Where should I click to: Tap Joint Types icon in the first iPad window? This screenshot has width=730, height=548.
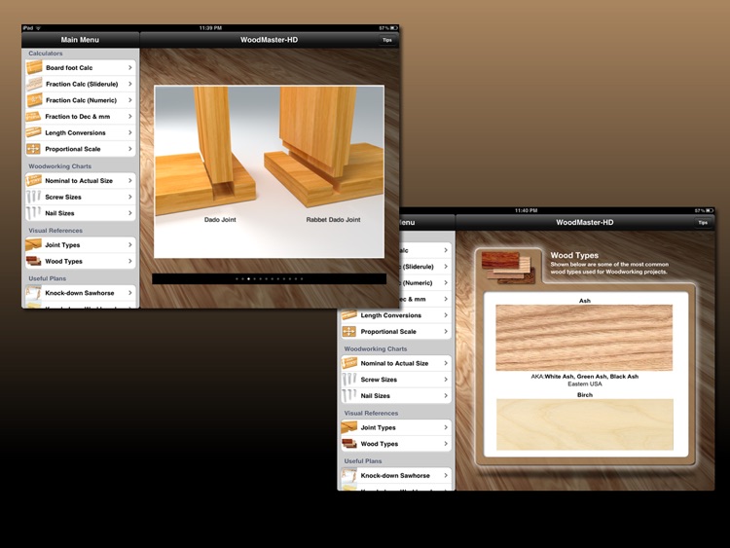[33, 245]
